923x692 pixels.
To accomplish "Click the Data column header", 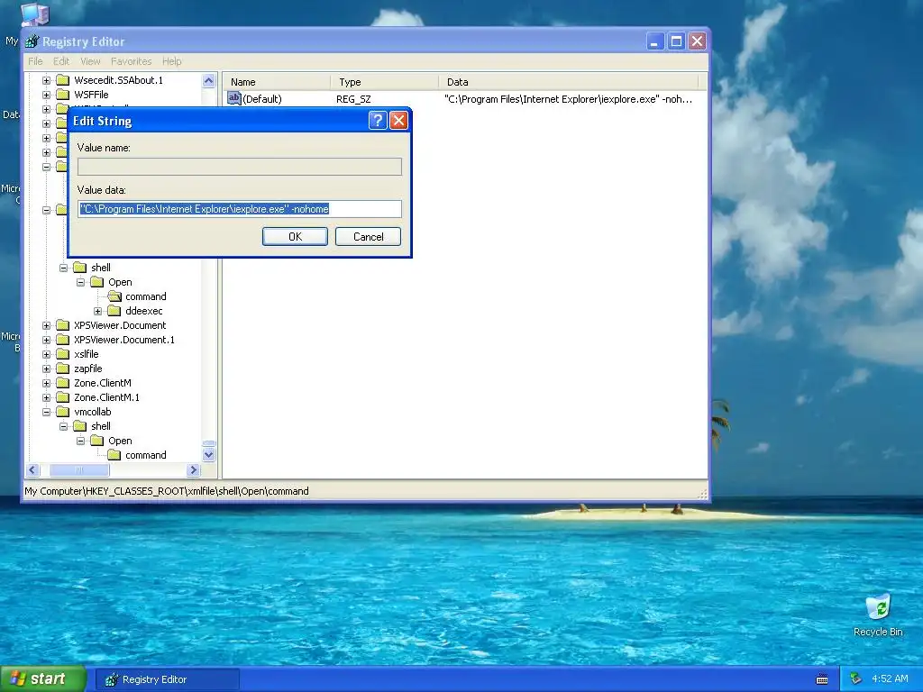I will pos(568,82).
